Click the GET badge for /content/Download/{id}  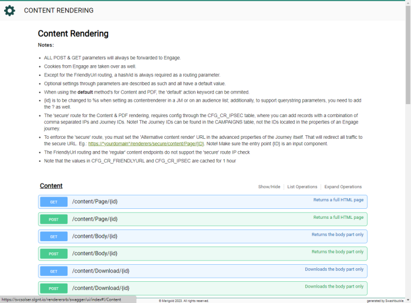click(53, 271)
